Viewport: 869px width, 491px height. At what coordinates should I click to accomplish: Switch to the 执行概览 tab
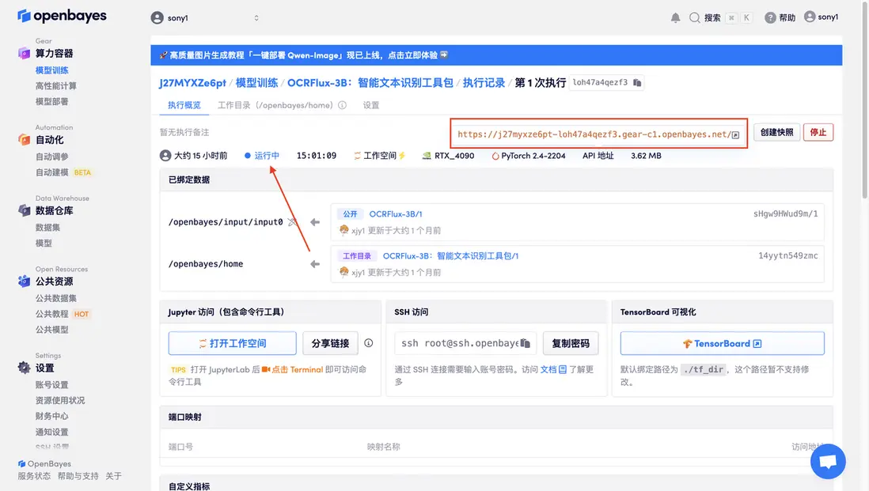click(x=184, y=105)
